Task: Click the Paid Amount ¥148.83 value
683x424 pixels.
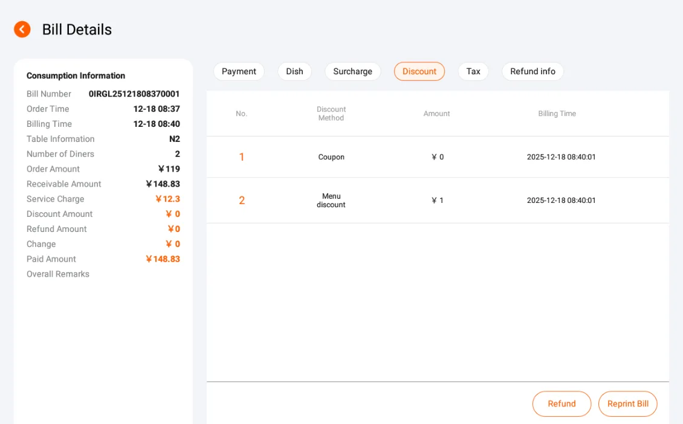Action: coord(163,259)
